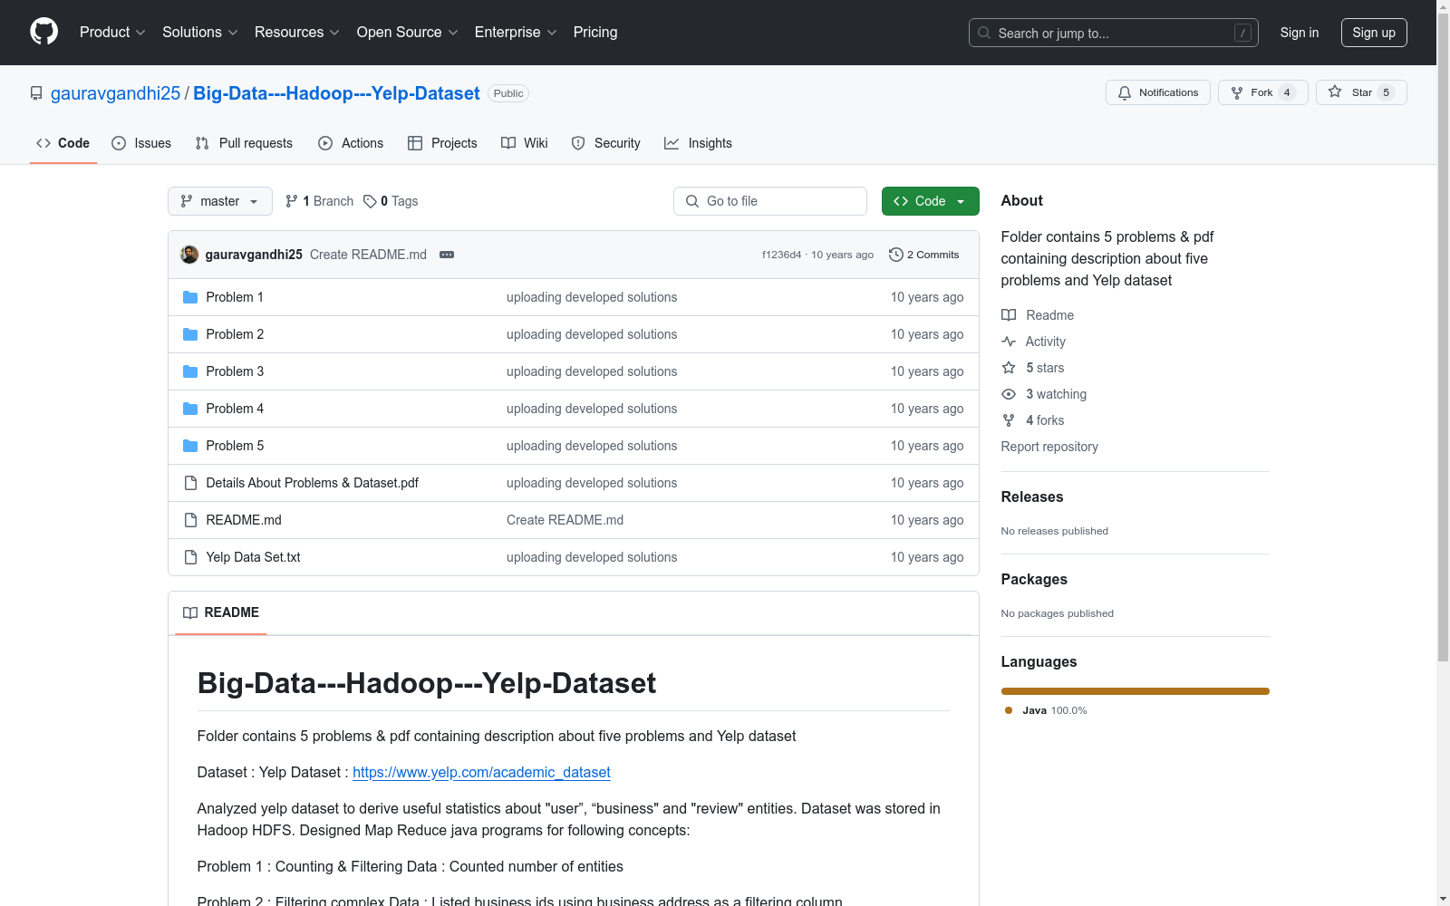1450x906 pixels.
Task: Click the commit history clock icon
Action: [x=896, y=255]
